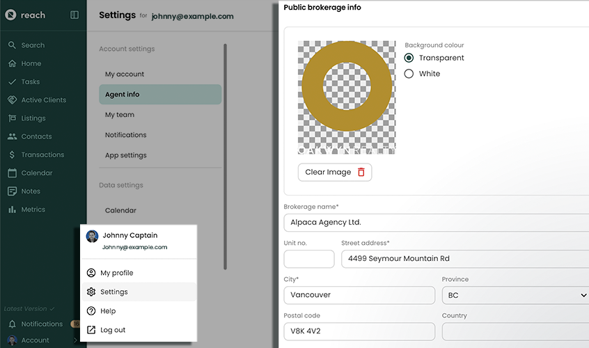Open My profile from popup menu
Screen dimensions: 589x348
[x=116, y=273]
